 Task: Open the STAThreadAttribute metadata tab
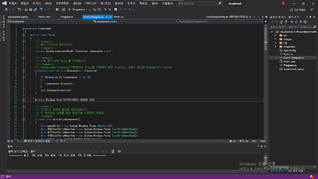(x=227, y=17)
